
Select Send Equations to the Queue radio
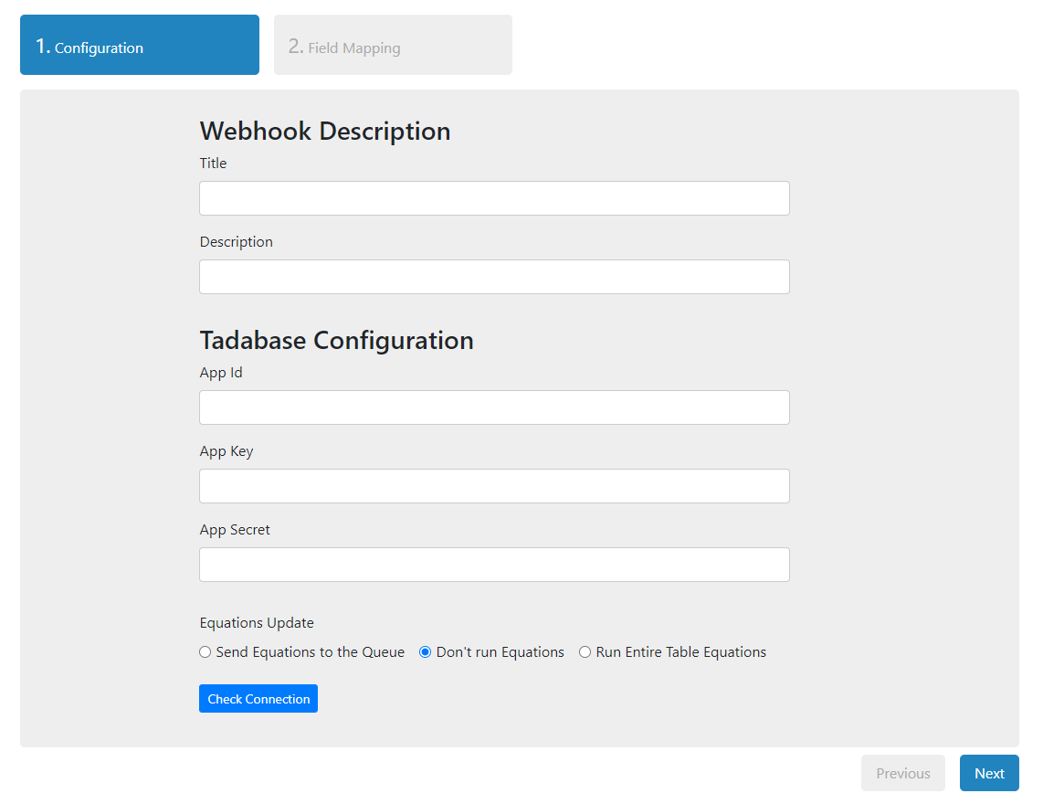click(205, 652)
